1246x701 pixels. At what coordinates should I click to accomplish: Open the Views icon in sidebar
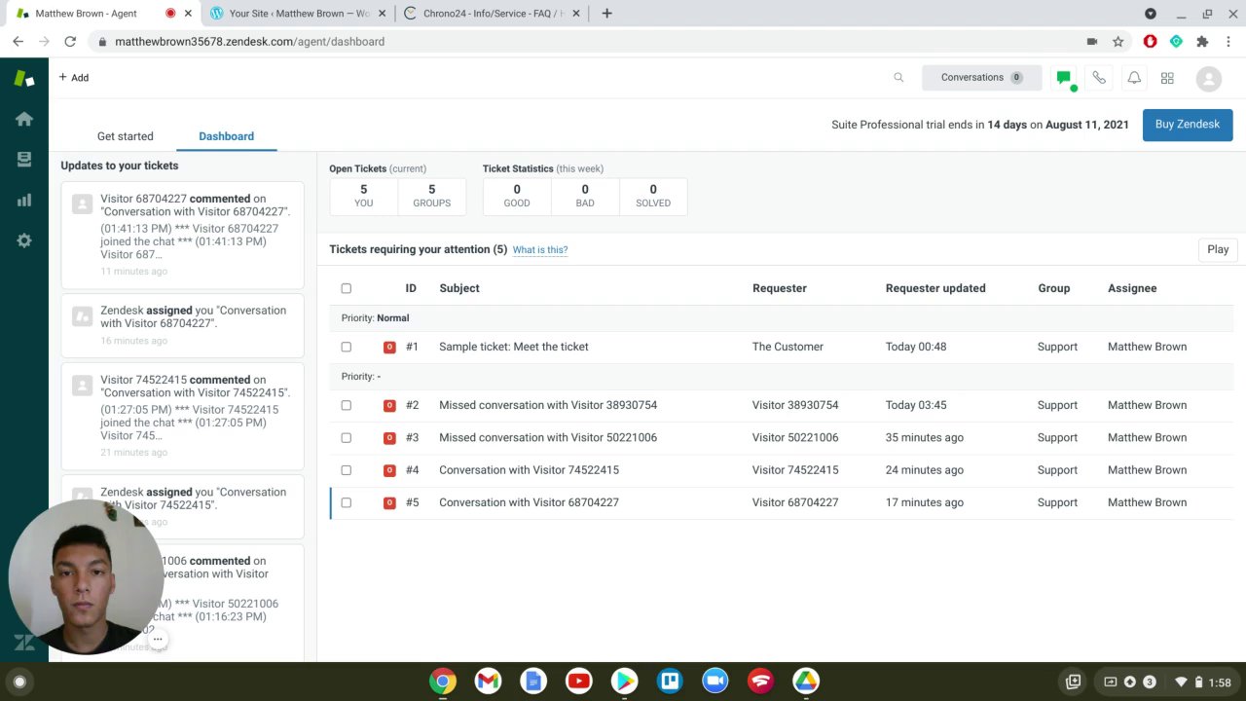point(24,160)
